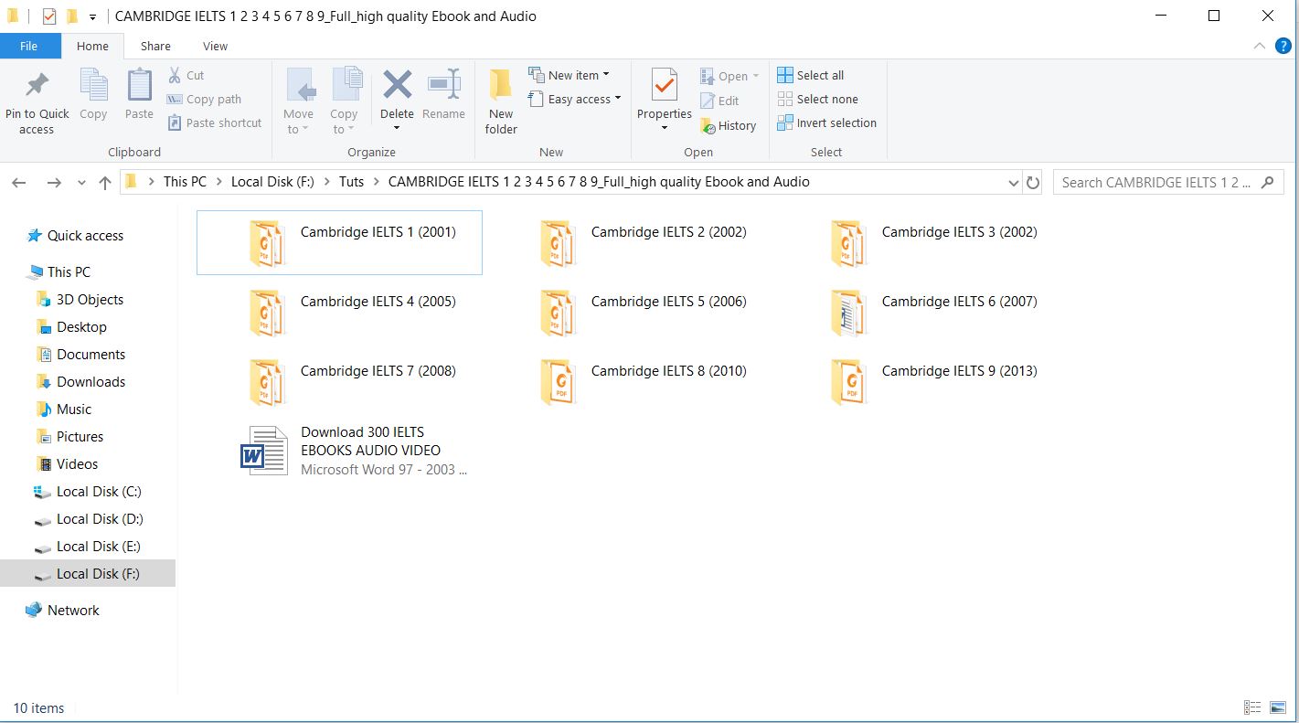The image size is (1299, 723).
Task: Click the Rename icon
Action: point(443,86)
